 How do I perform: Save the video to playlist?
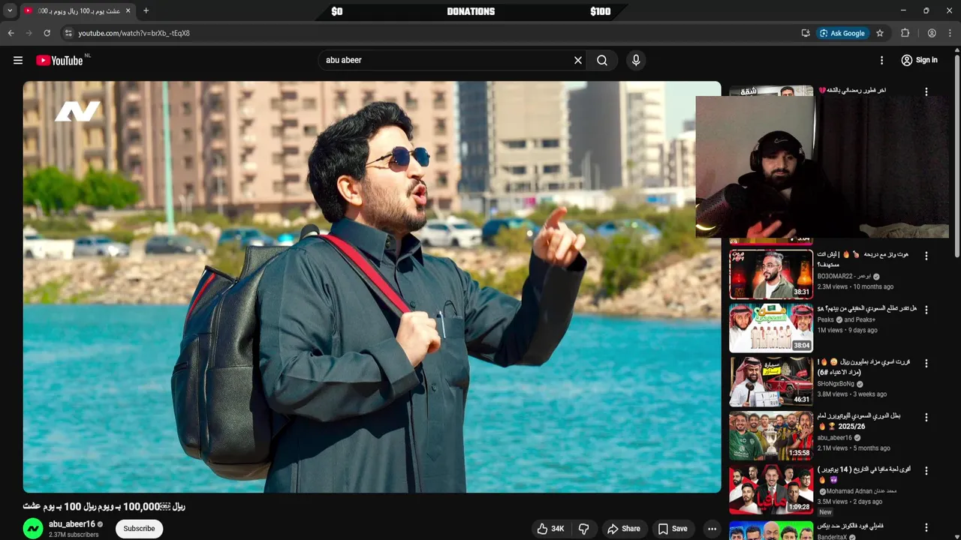pos(673,529)
